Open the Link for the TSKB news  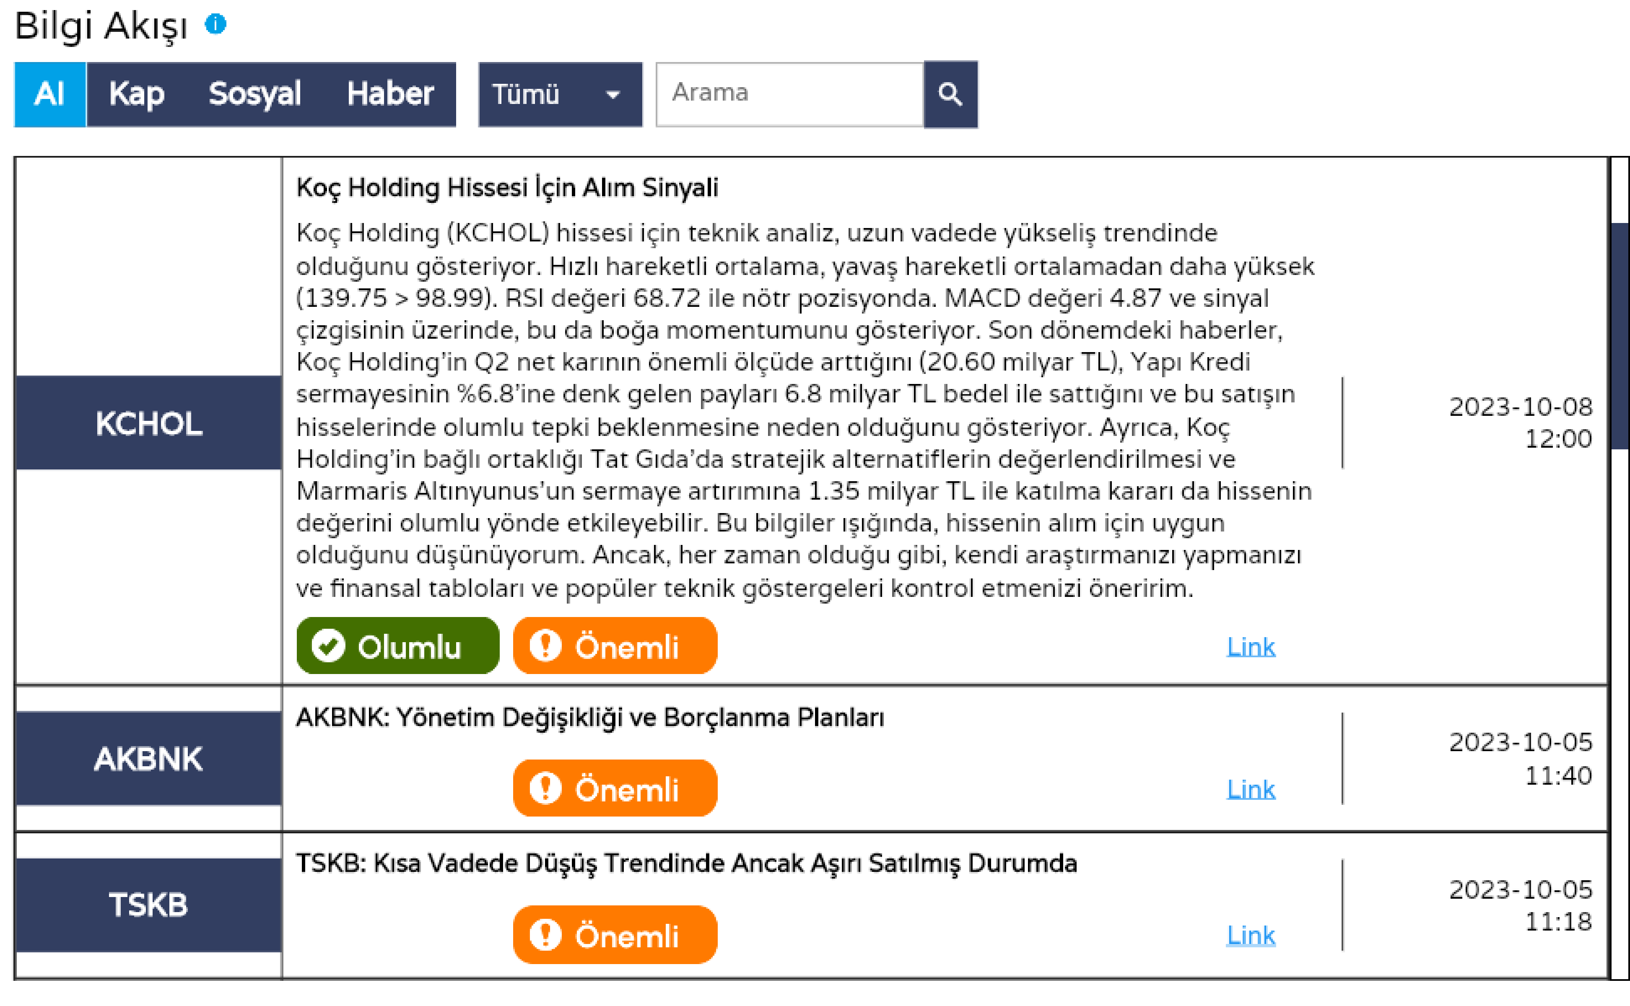click(1251, 936)
